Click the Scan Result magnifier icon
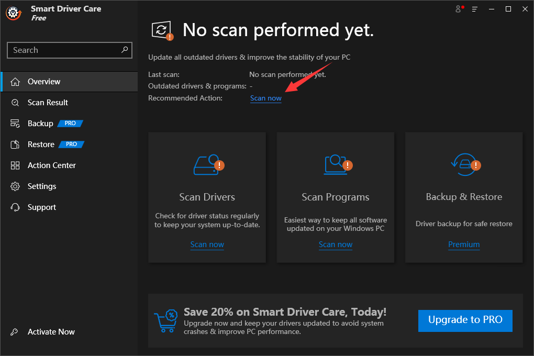Viewport: 534px width, 356px height. (x=15, y=102)
